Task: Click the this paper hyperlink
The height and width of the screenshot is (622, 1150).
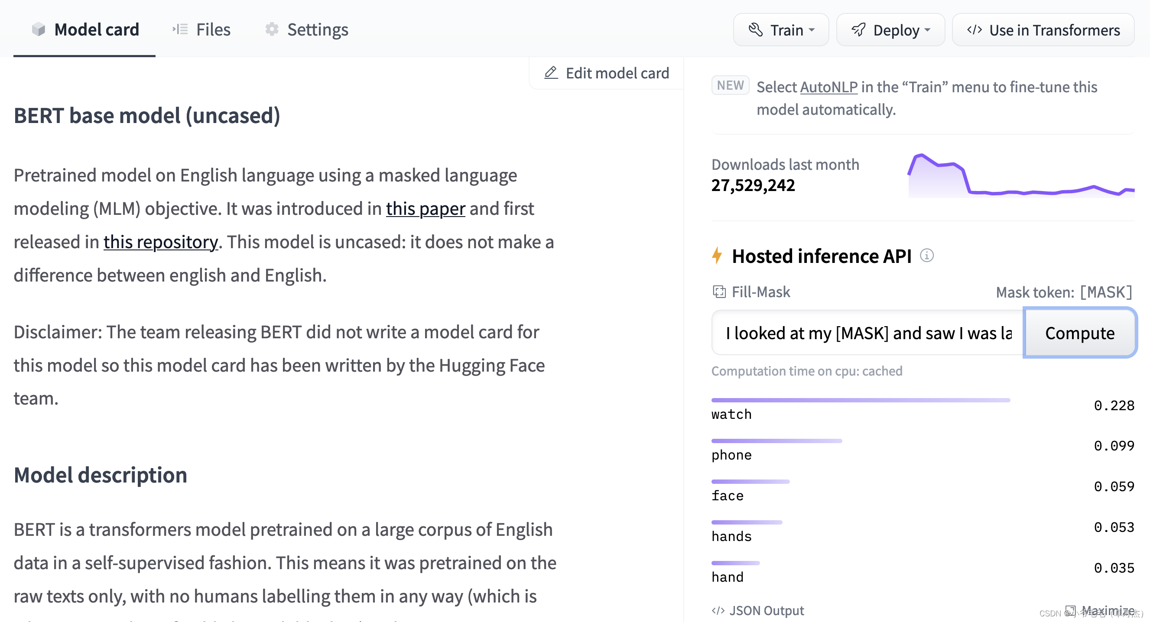Action: tap(425, 207)
